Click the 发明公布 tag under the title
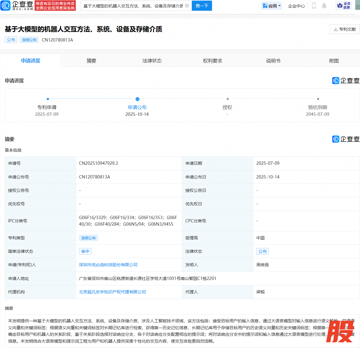 pos(29,40)
